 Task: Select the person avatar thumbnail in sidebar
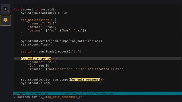pos(5,20)
